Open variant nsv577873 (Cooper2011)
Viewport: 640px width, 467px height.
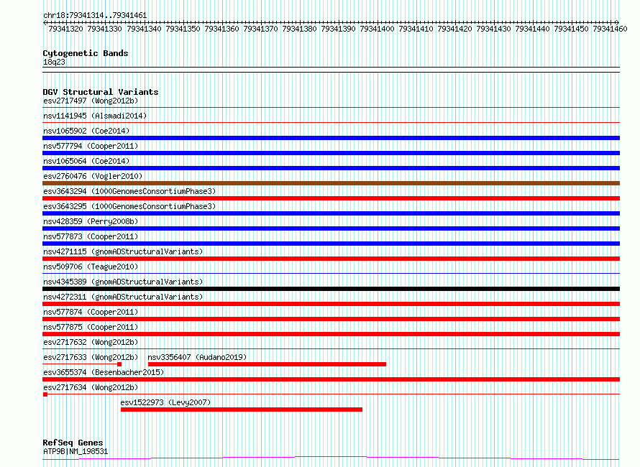(91, 236)
